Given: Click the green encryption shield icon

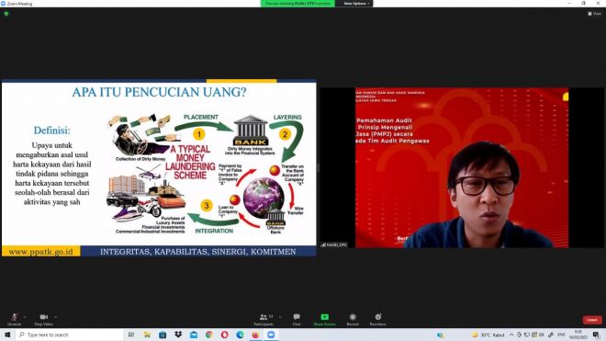Looking at the screenshot, I should [x=6, y=14].
